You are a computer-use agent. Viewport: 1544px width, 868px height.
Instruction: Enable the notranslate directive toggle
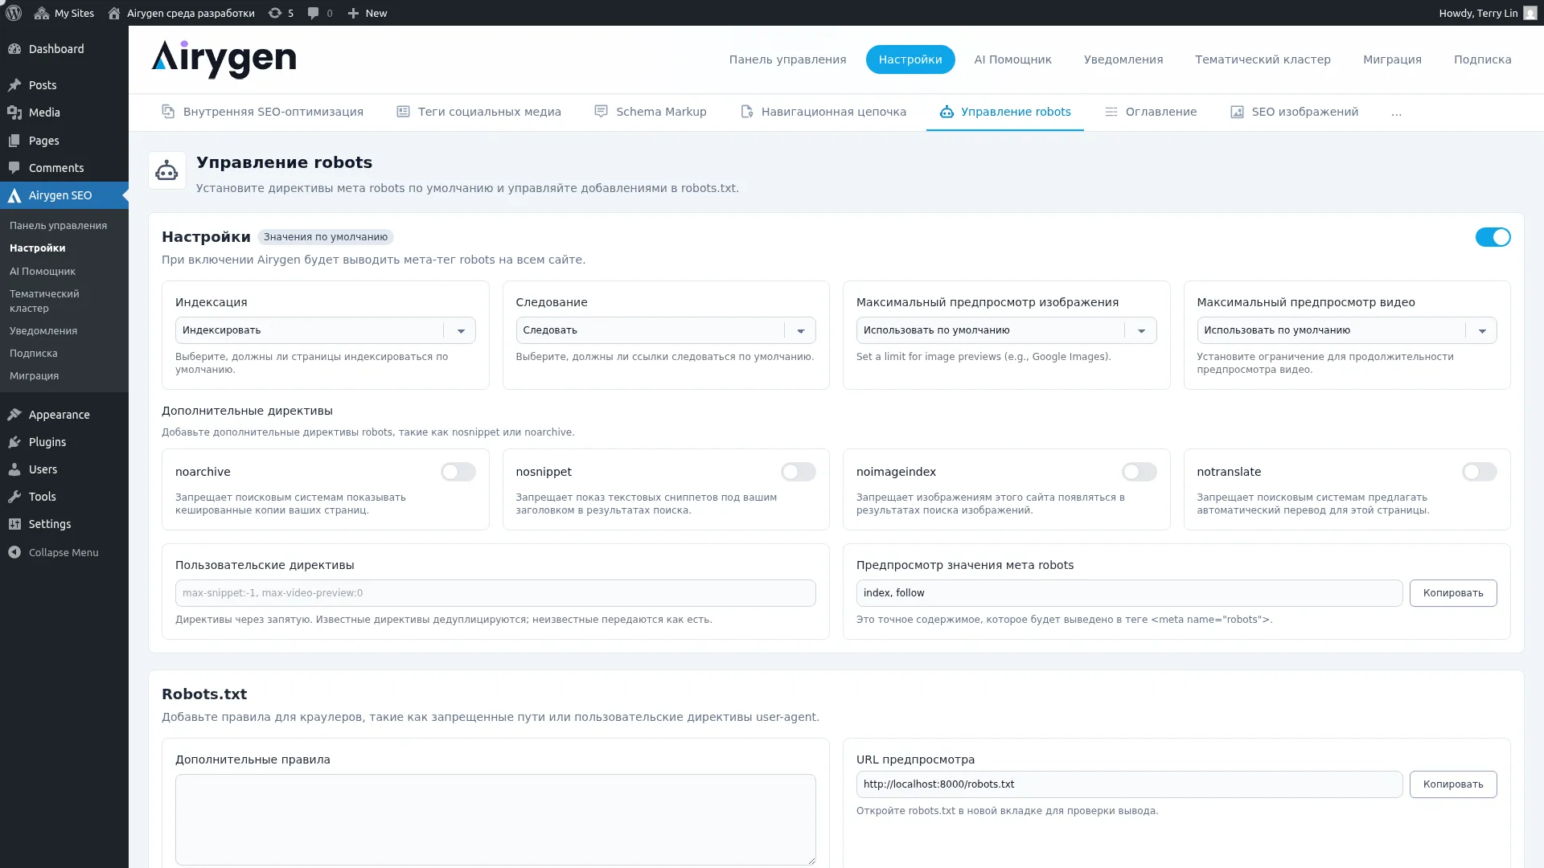1480,472
